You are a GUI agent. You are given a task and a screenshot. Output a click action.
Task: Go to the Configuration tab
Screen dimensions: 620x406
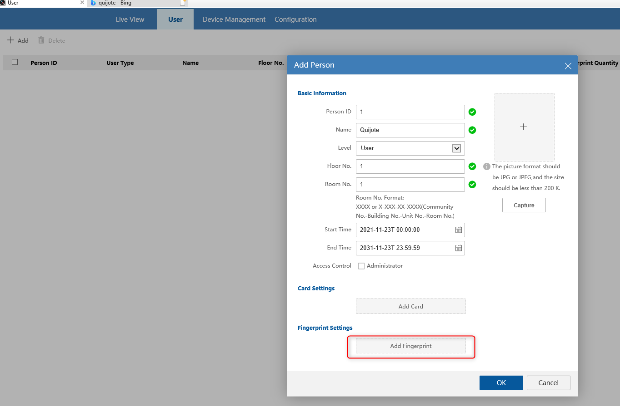click(295, 20)
